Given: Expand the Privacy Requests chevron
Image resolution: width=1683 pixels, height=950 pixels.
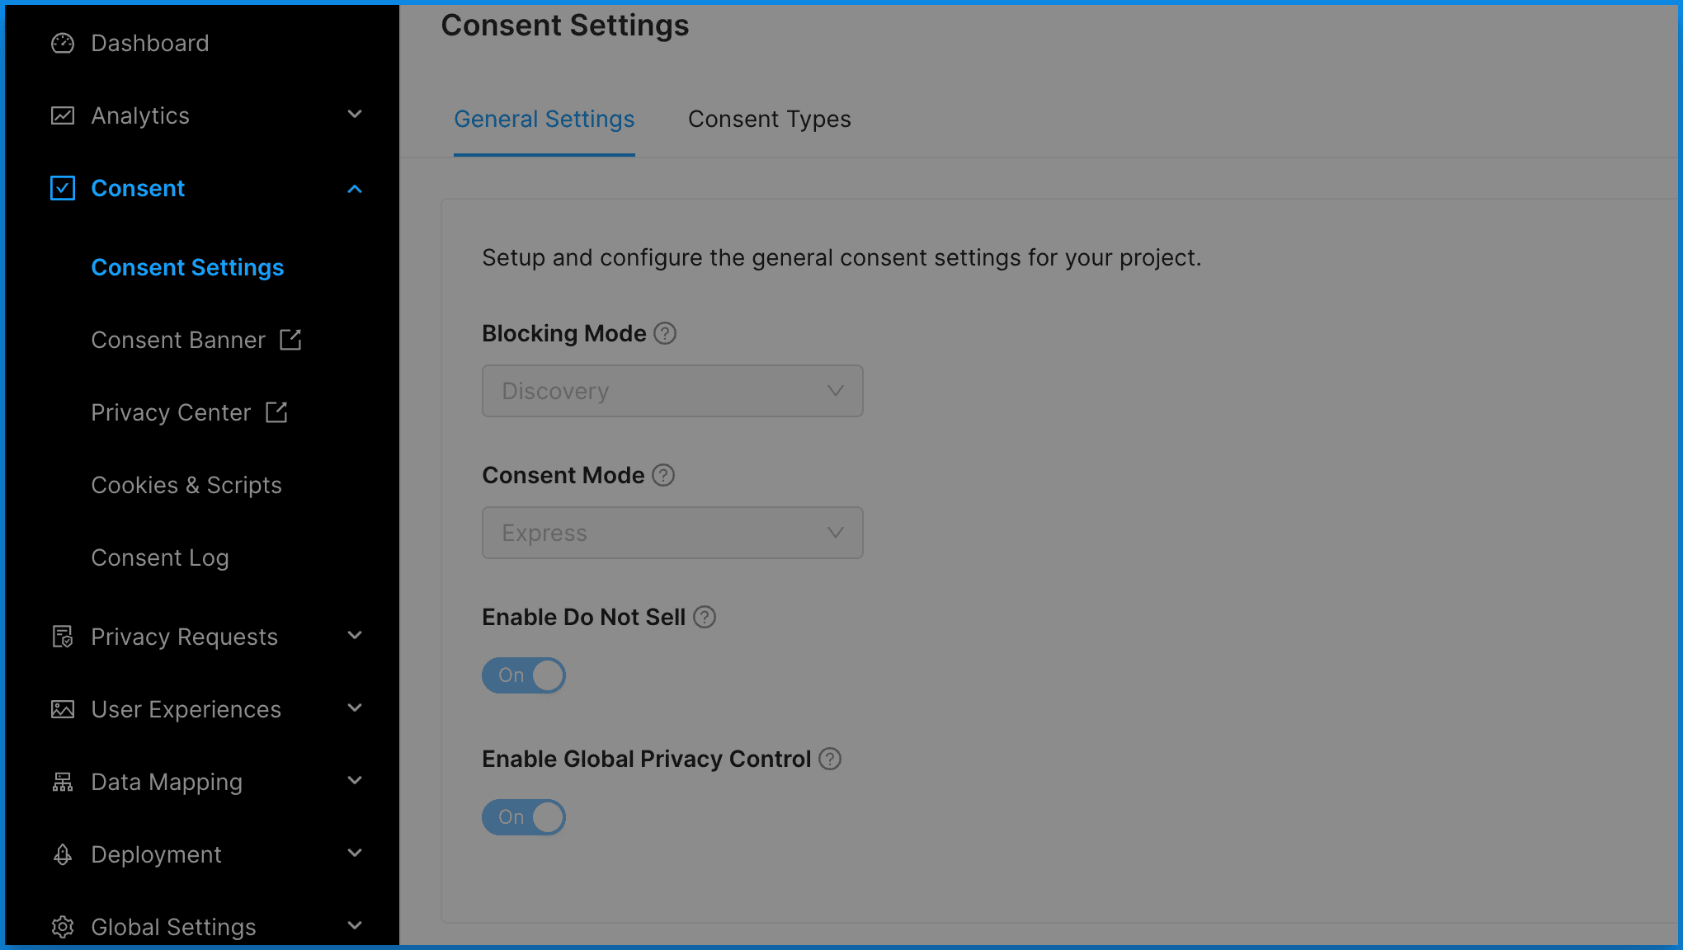Looking at the screenshot, I should click(355, 636).
